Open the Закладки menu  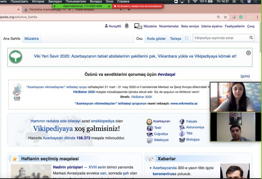point(55,1)
